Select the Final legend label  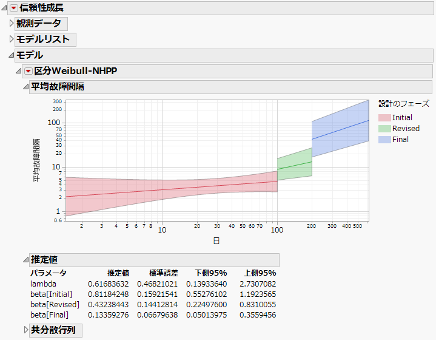pos(400,139)
